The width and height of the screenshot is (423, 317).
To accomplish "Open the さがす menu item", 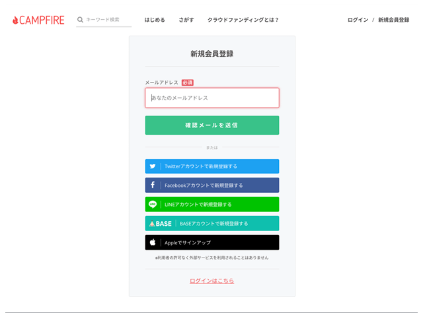I will point(186,20).
